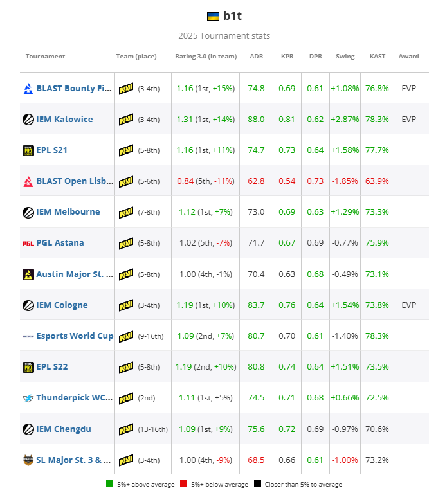Click the 'DPR' column header
Image resolution: width=447 pixels, height=502 pixels.
316,57
